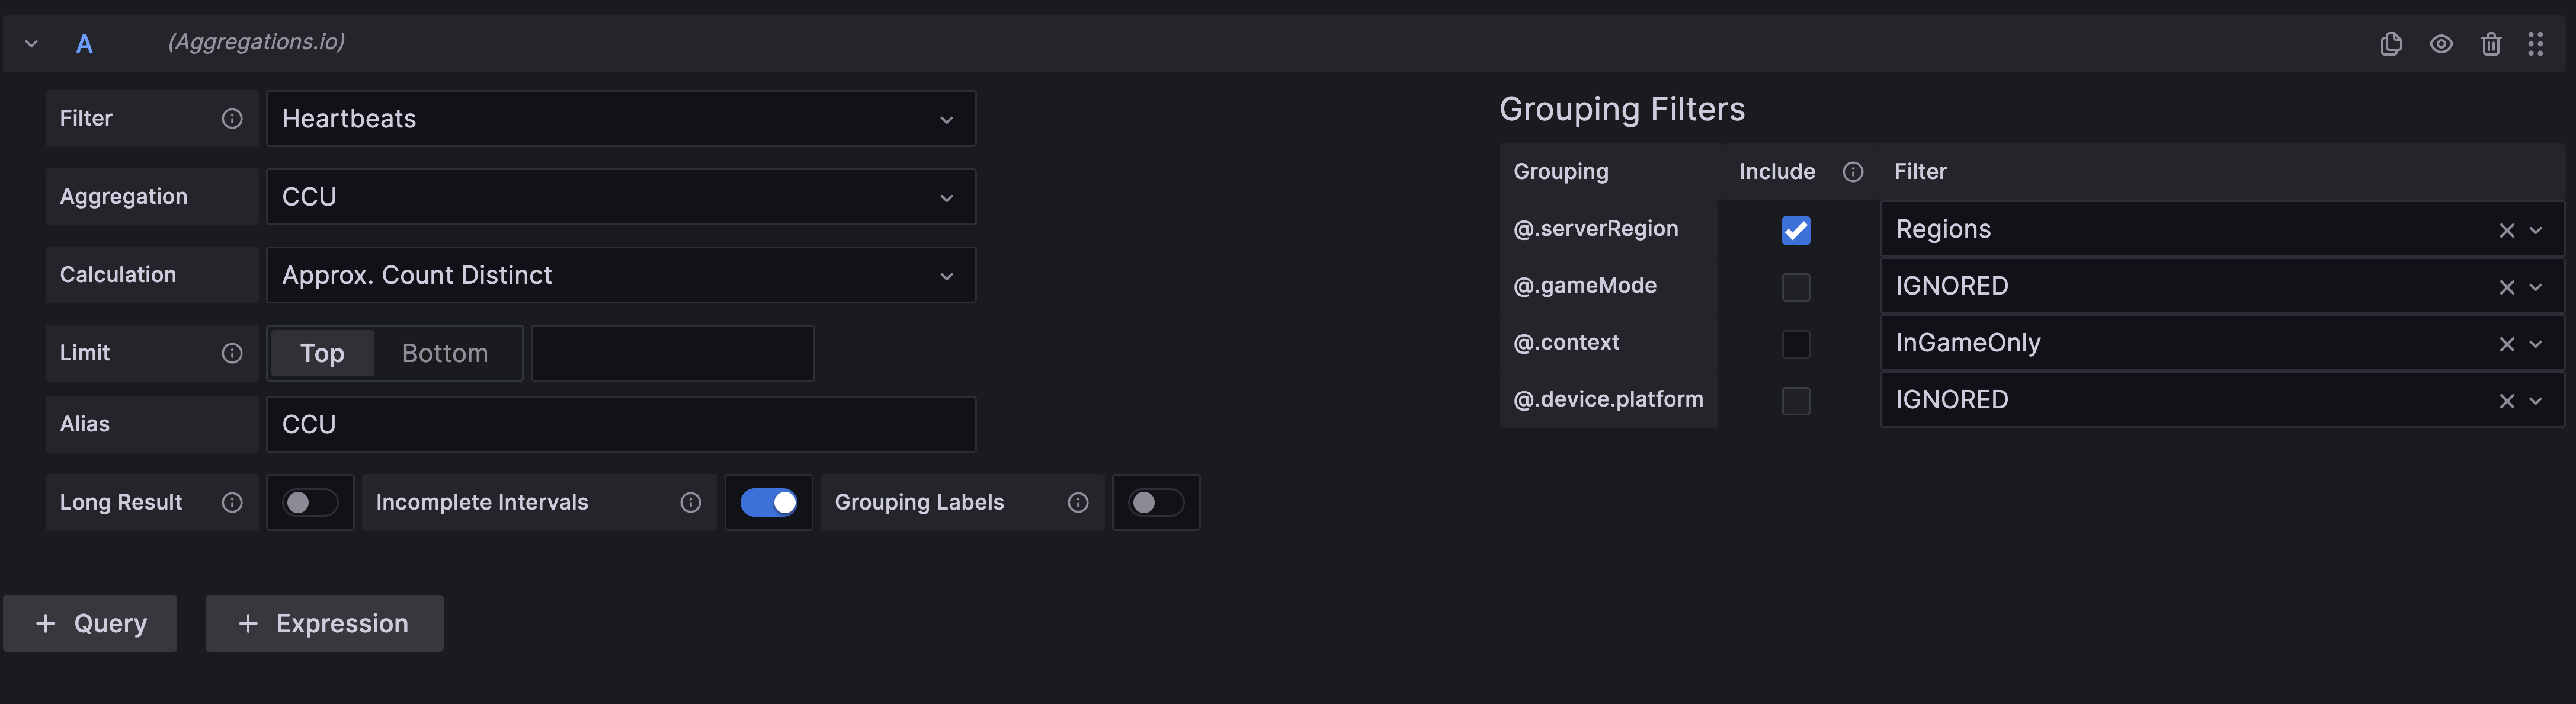Disable the Incomplete Intervals switch

point(768,502)
